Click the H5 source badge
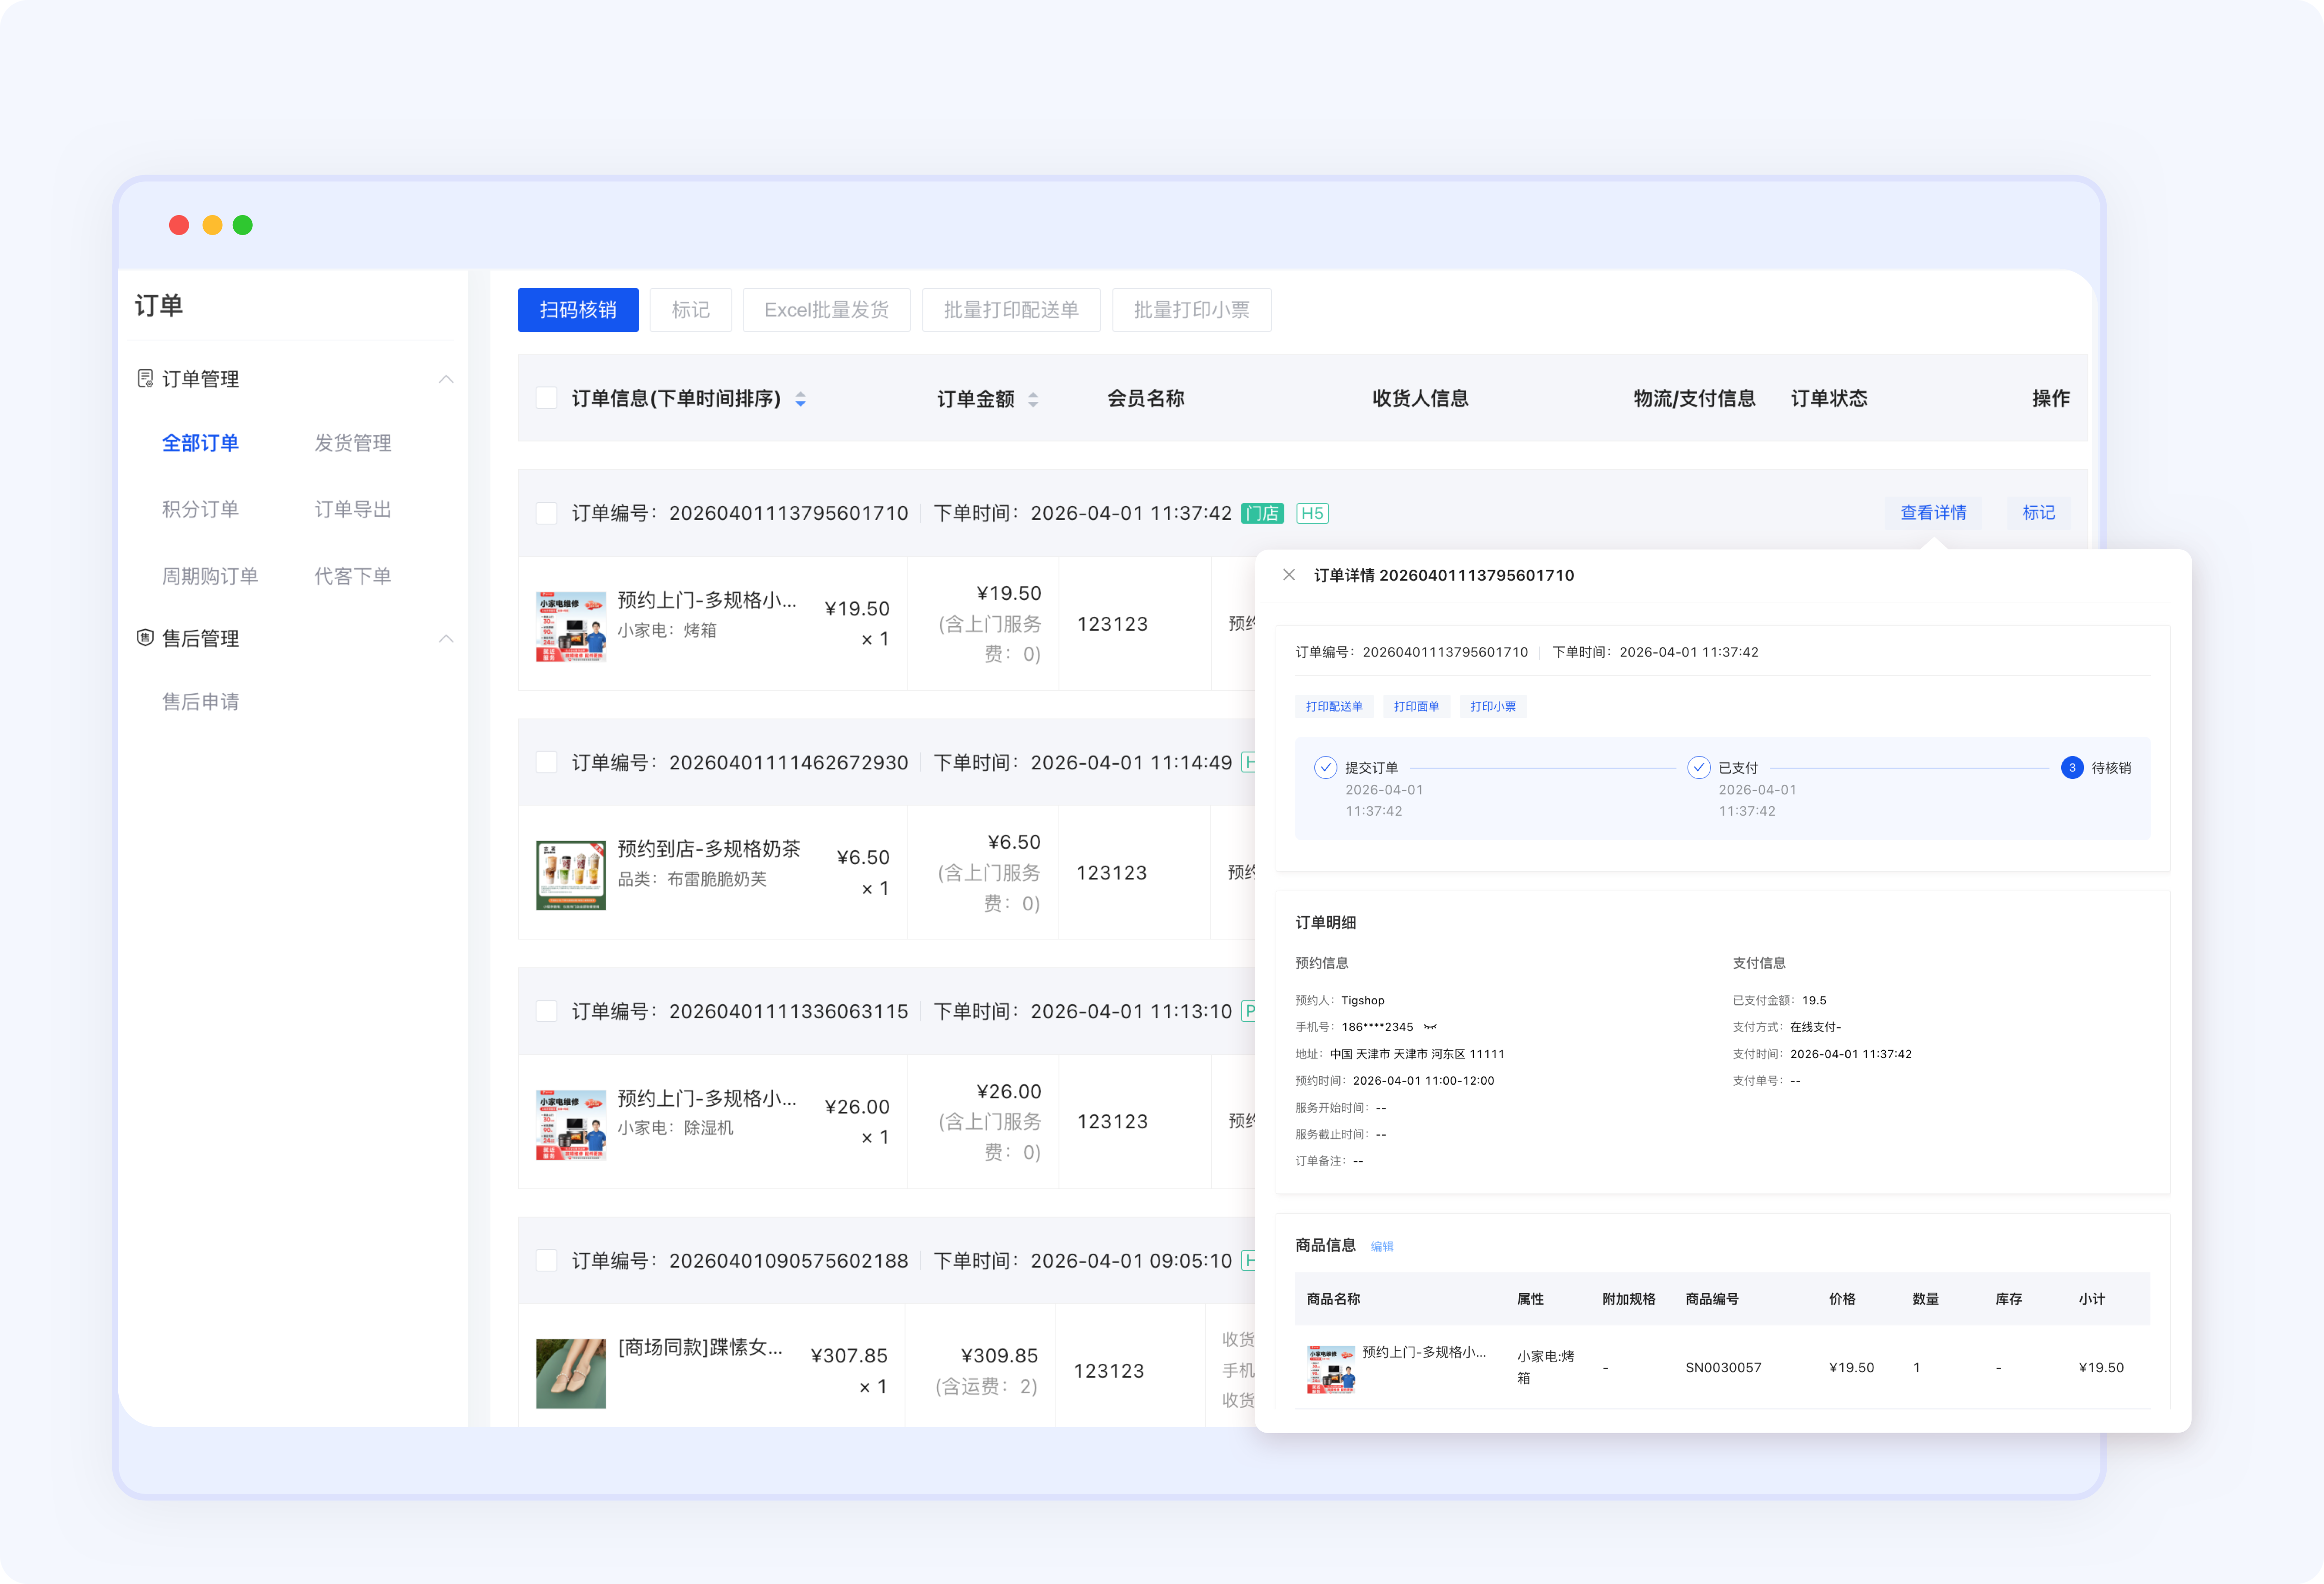 [x=1312, y=513]
